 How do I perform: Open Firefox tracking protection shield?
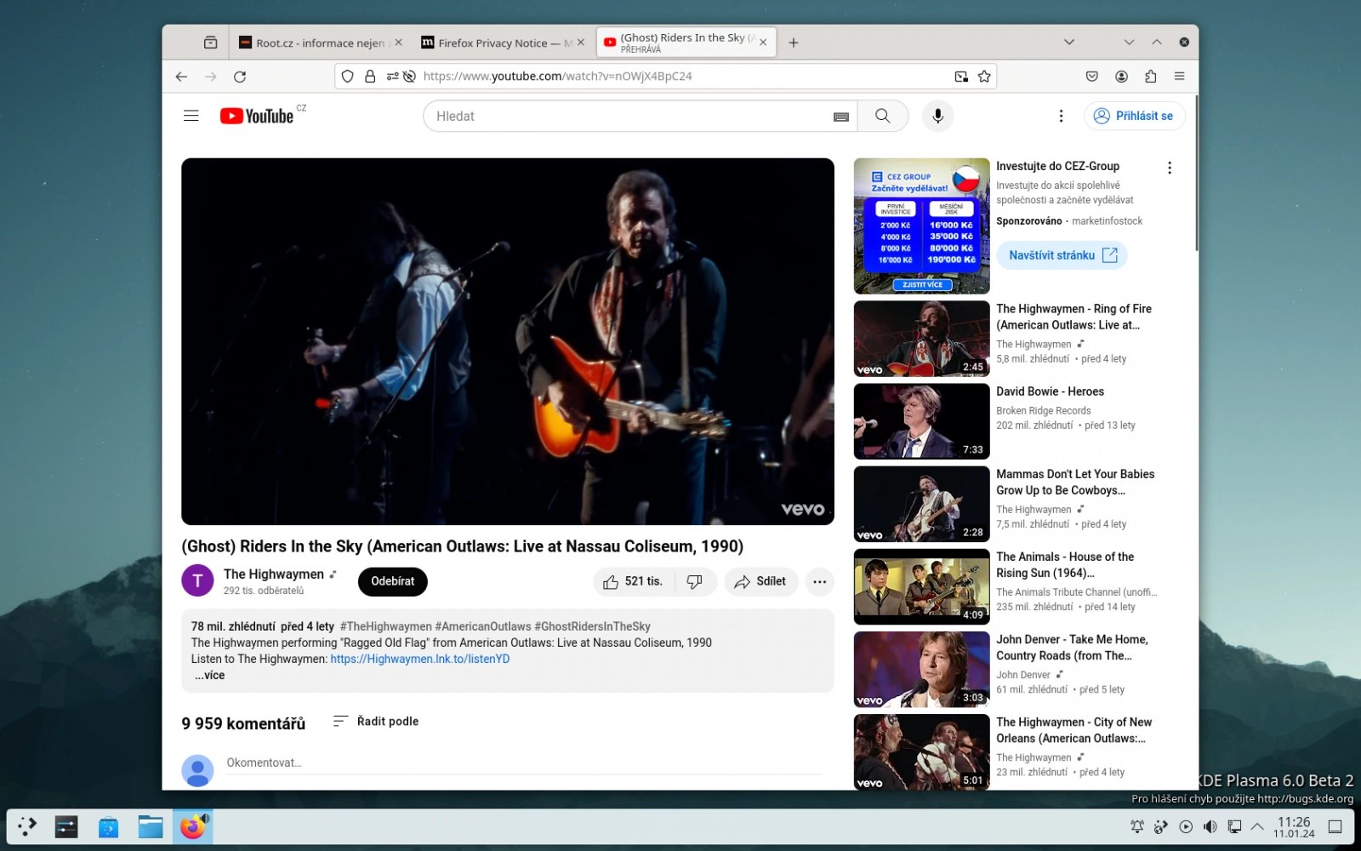tap(347, 77)
